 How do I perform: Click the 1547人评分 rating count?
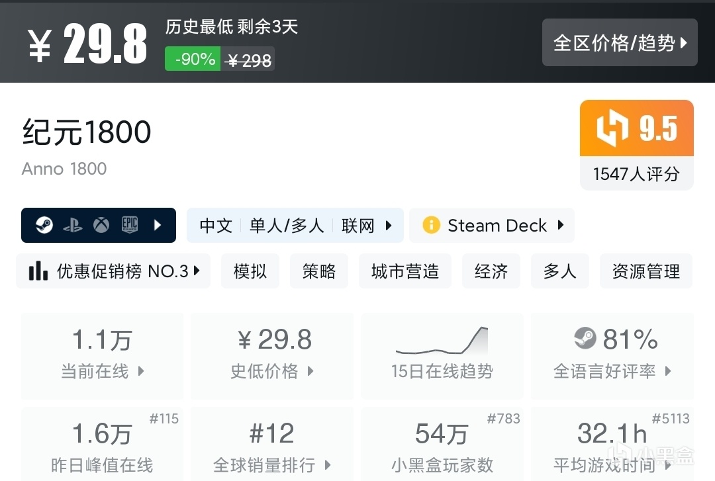click(x=636, y=174)
